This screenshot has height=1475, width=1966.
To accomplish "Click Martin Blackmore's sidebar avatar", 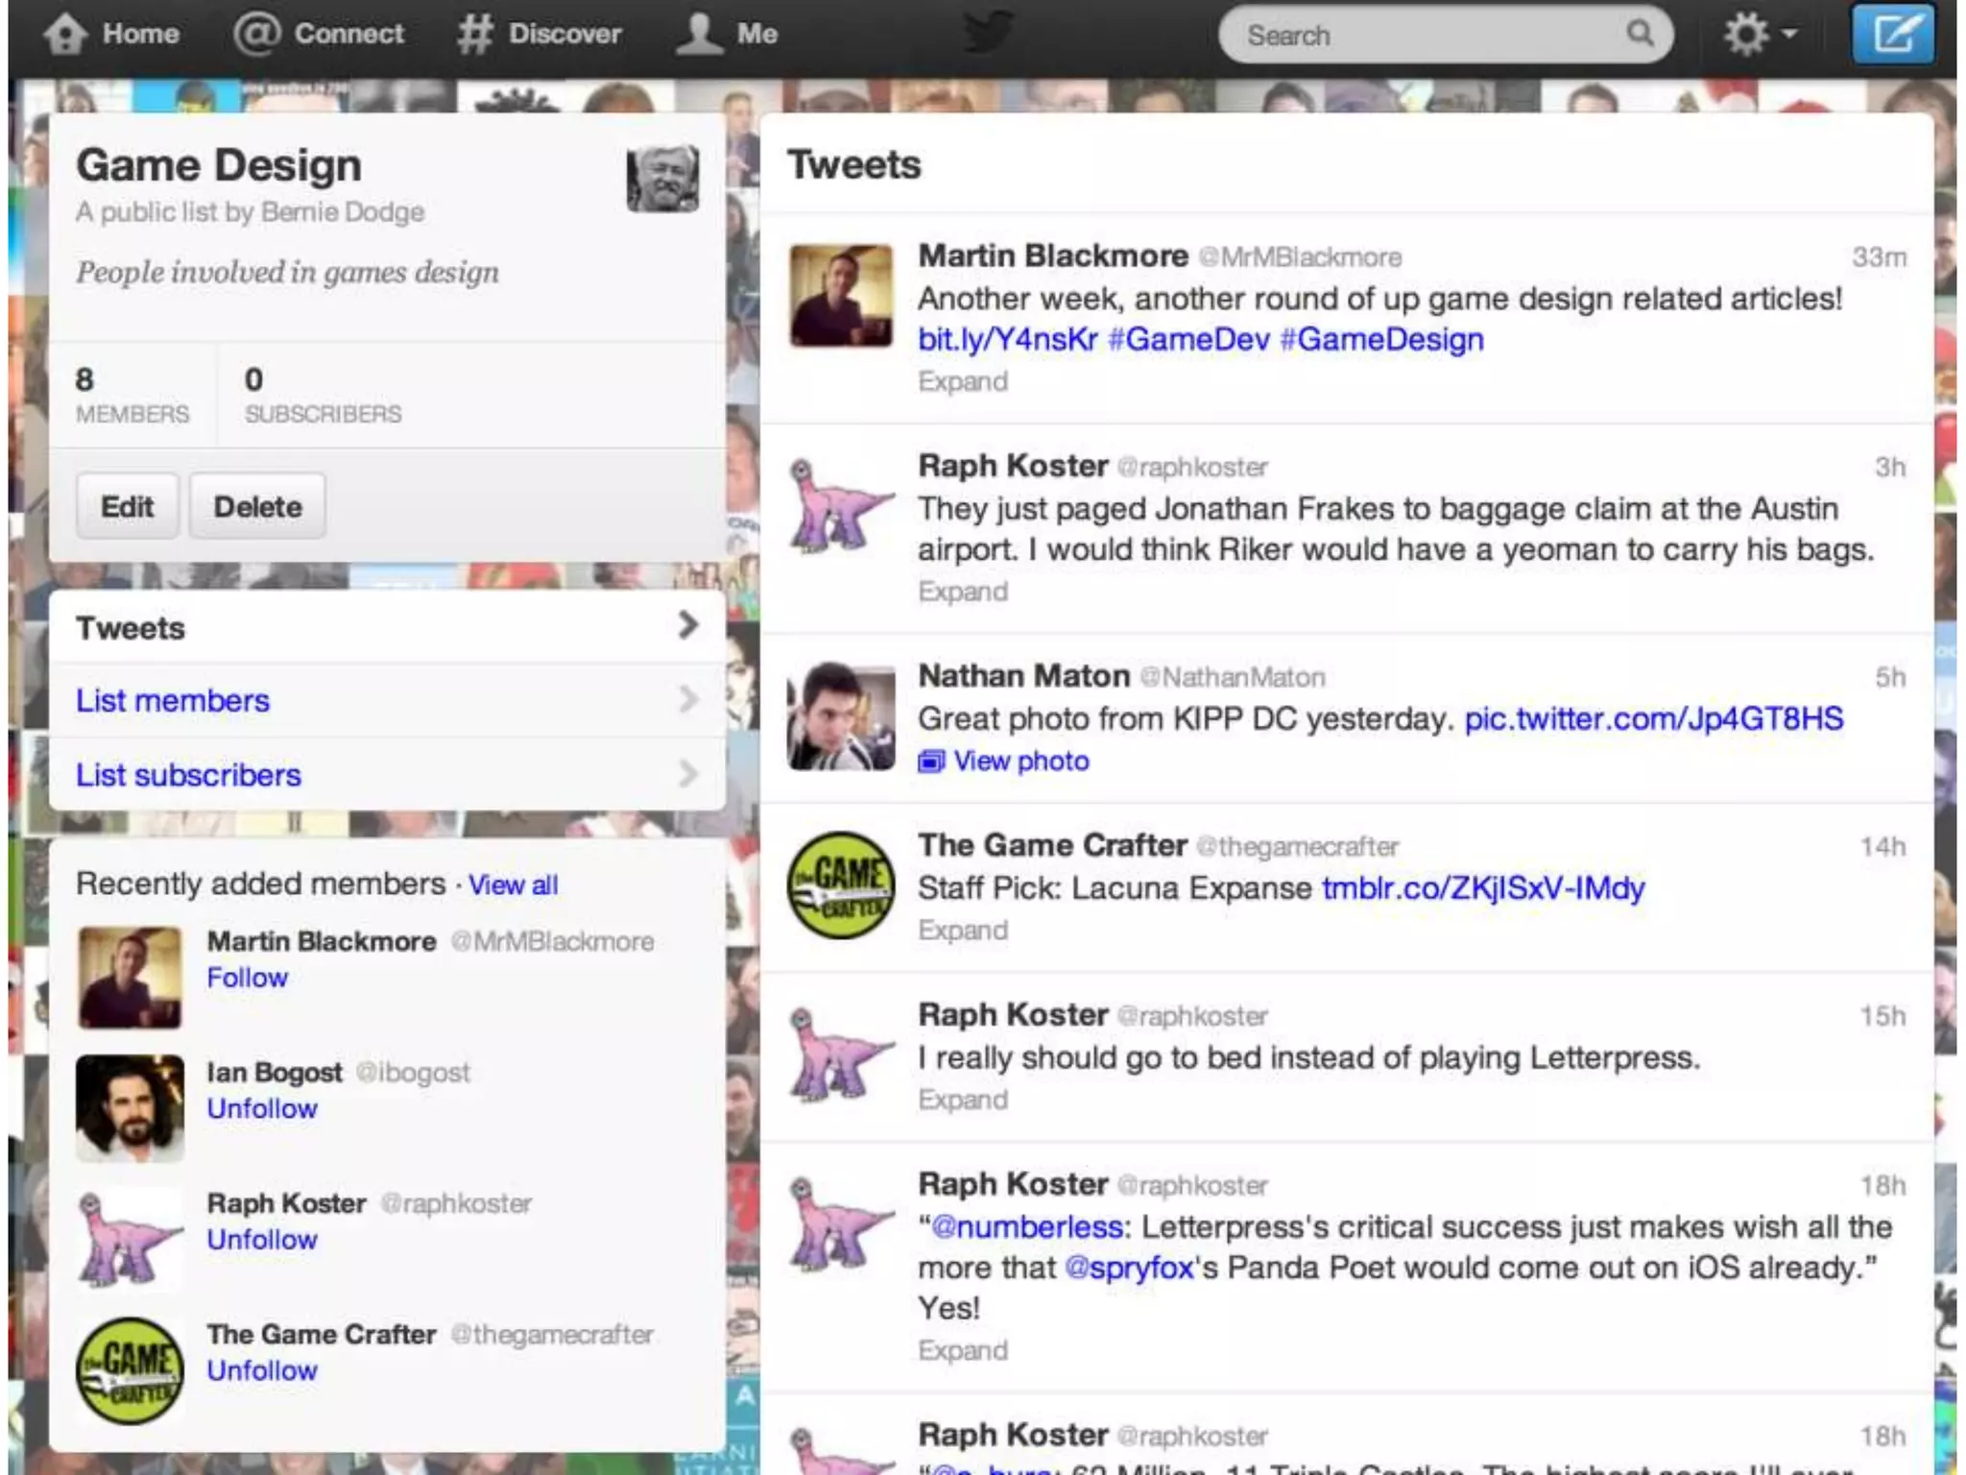I will [x=130, y=978].
